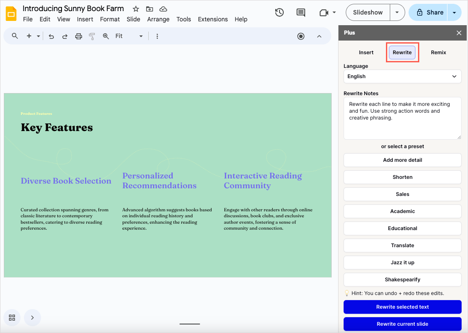Click the Share button
This screenshot has width=468, height=333.
pos(428,12)
